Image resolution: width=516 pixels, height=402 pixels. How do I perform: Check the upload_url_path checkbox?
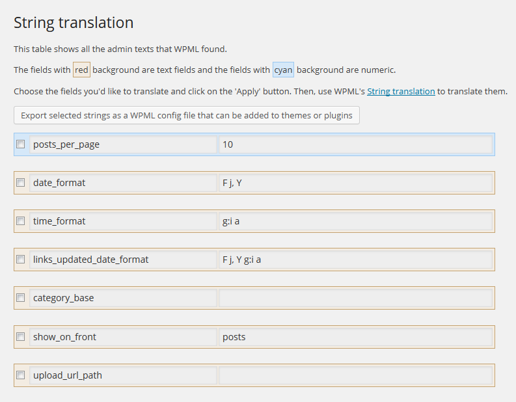pyautogui.click(x=21, y=375)
